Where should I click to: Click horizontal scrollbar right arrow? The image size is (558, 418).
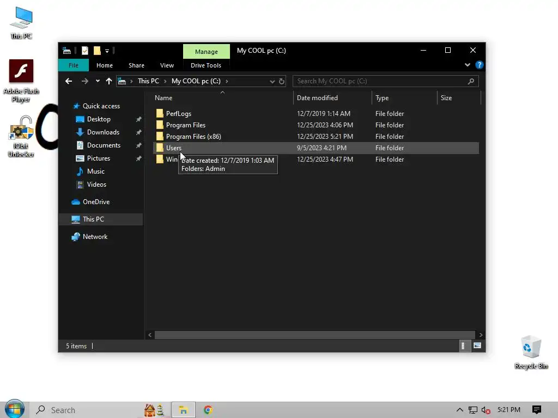tap(481, 335)
